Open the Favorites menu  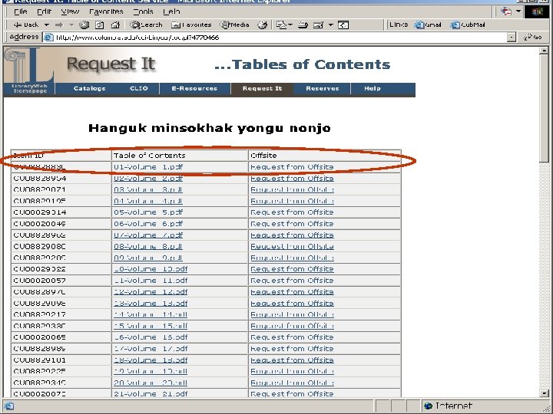click(x=106, y=11)
